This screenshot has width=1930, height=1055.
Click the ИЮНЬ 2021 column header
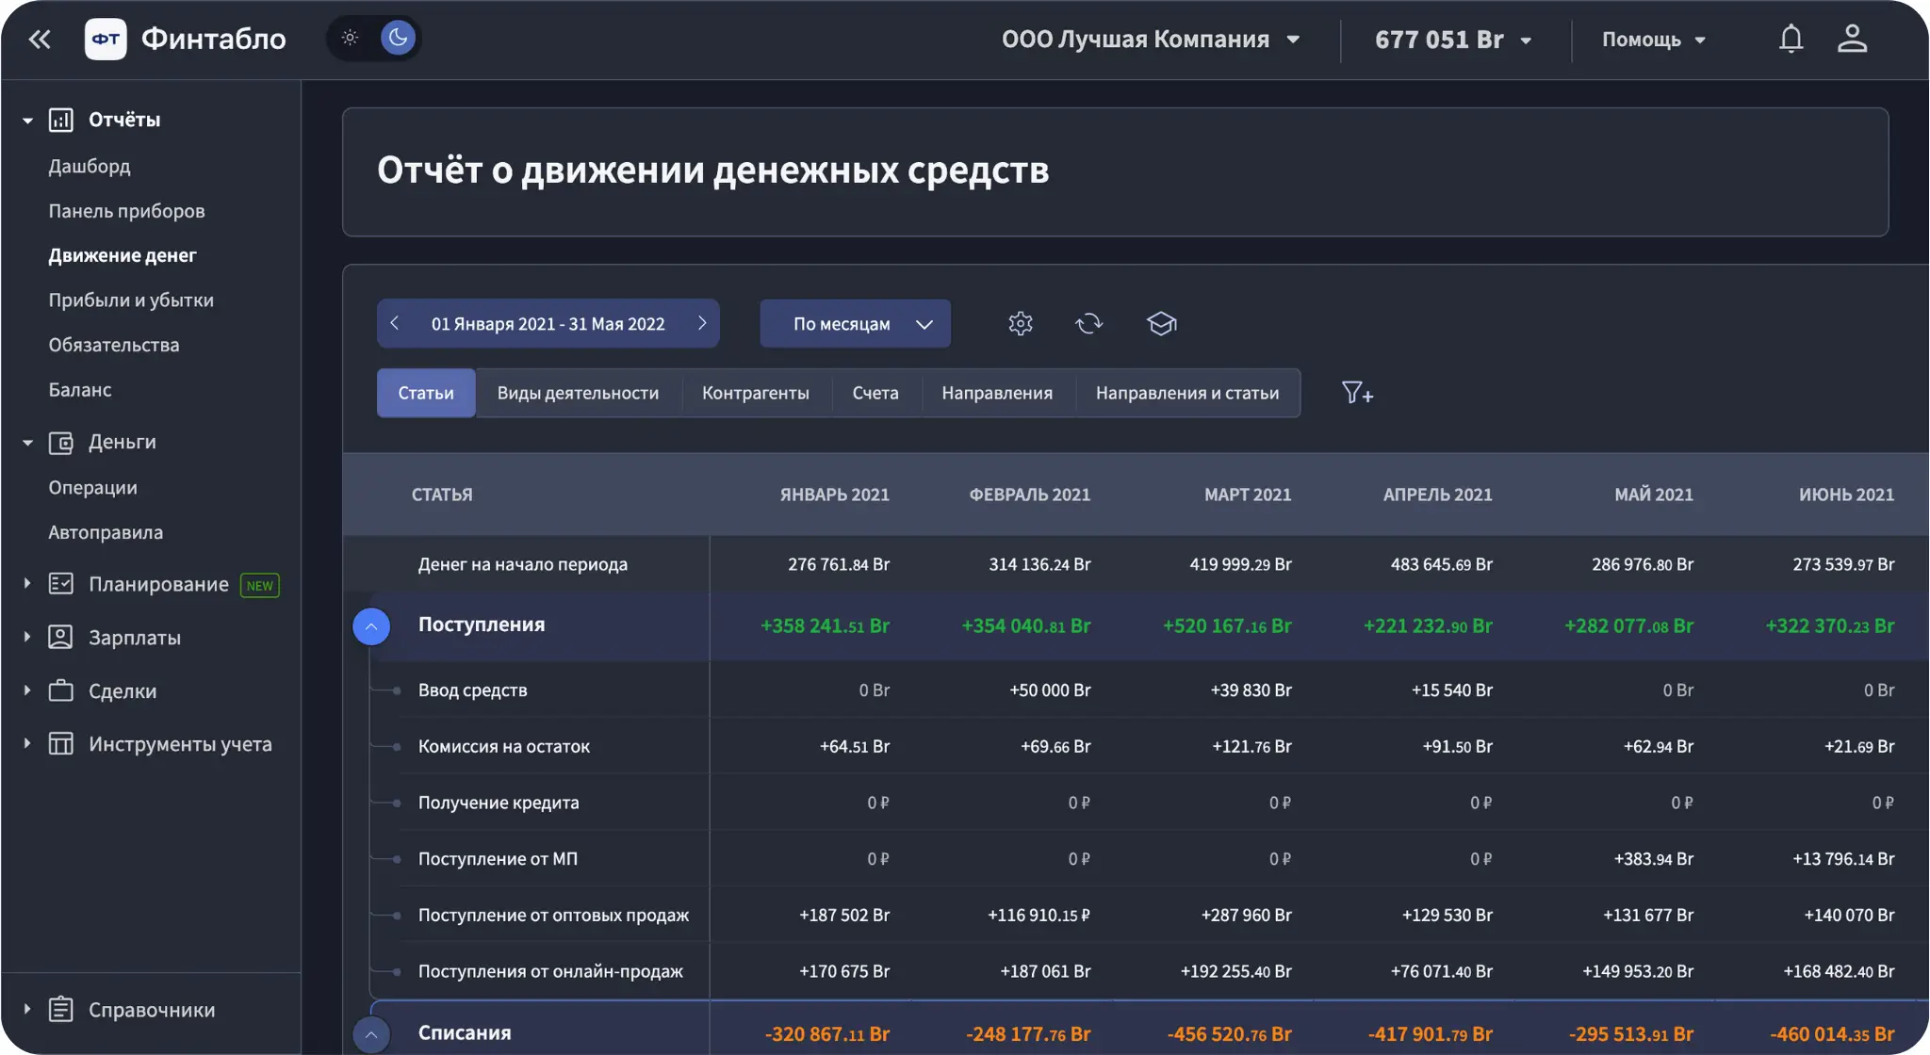click(1846, 495)
